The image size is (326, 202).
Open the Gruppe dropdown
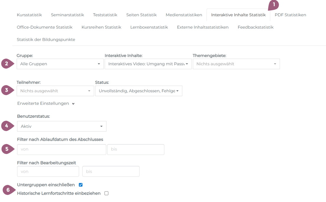(60, 64)
